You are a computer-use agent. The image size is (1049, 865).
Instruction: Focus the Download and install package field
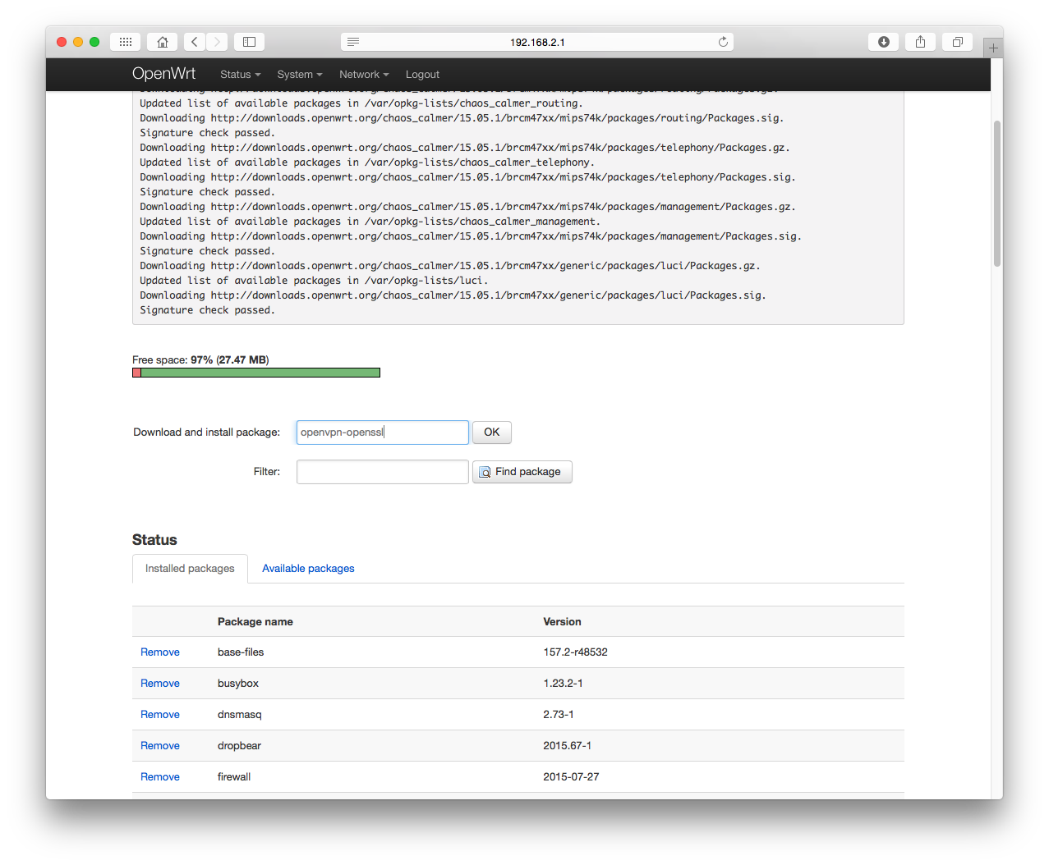coord(383,432)
